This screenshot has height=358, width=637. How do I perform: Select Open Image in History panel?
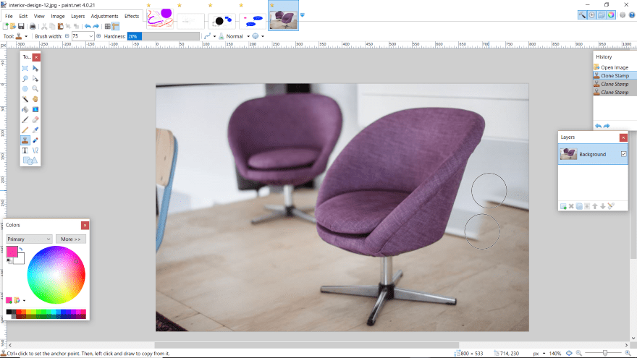point(614,67)
